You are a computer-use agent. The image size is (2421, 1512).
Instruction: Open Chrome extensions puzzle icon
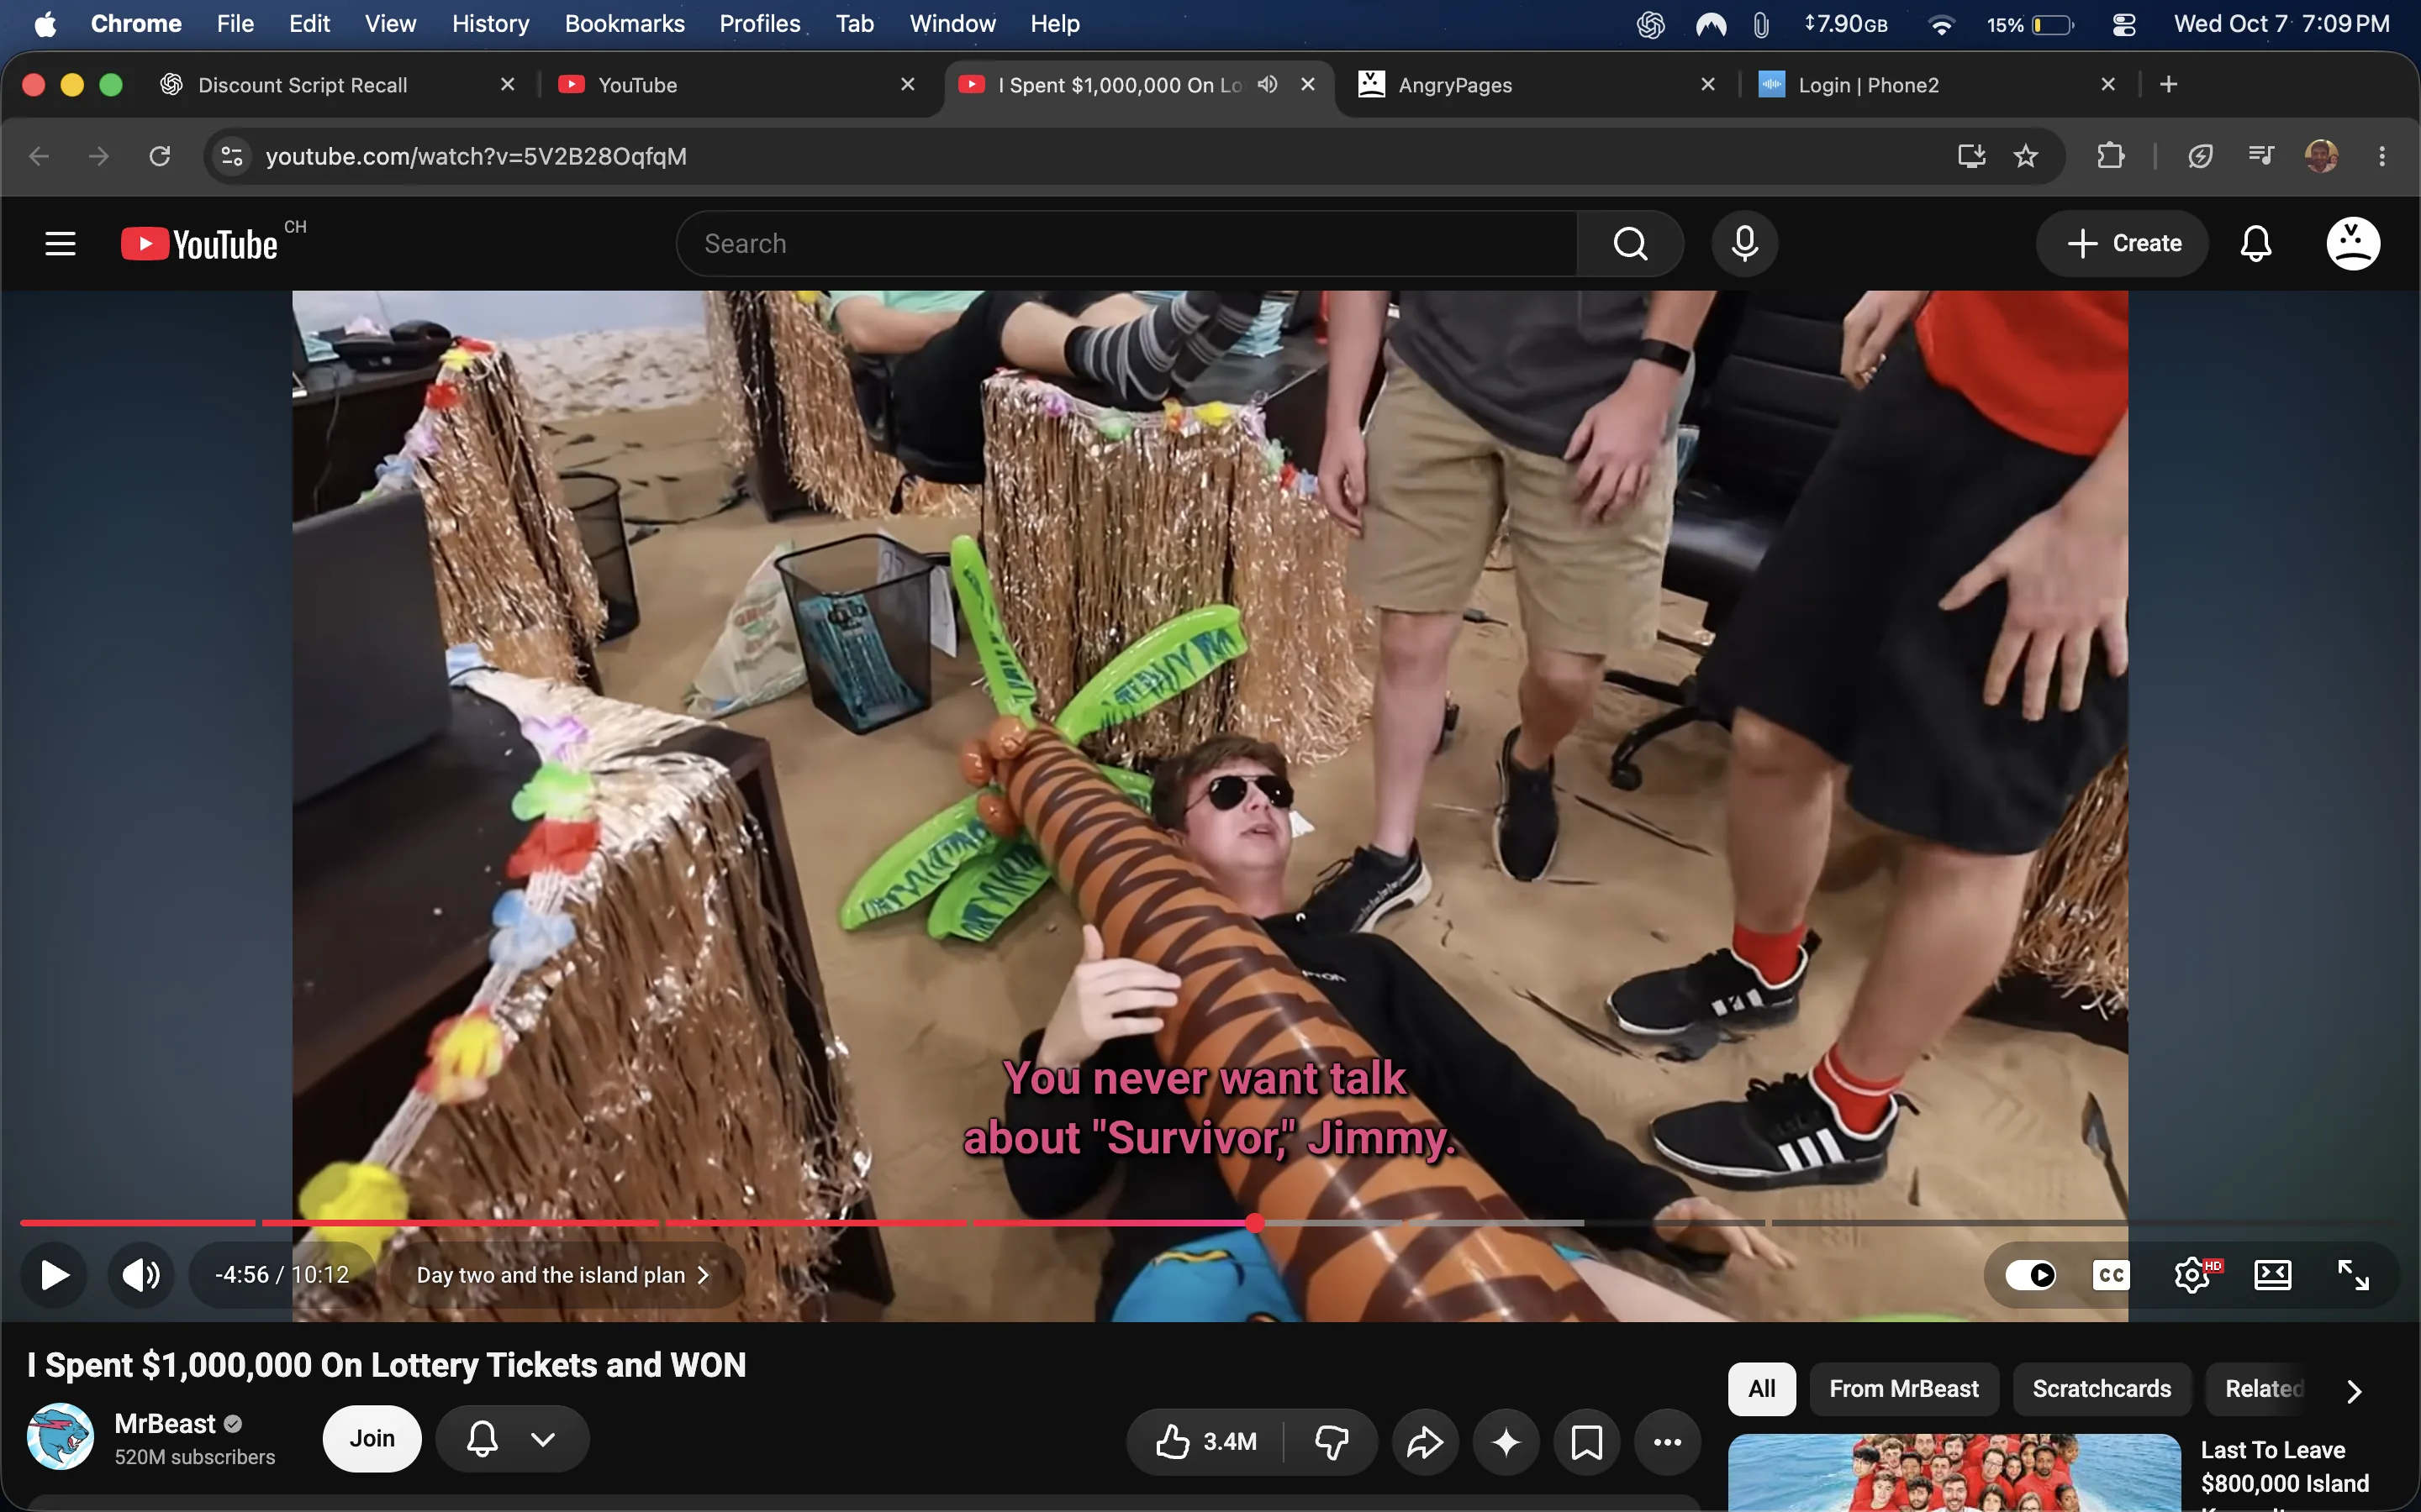pyautogui.click(x=2111, y=156)
